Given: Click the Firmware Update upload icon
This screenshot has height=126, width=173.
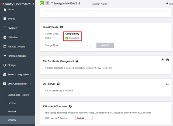Looking at the screenshot, I should [5, 56].
